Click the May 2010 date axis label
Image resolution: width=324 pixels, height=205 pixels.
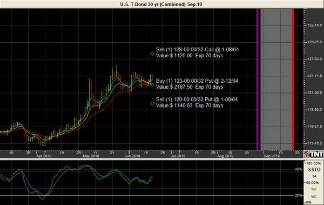tap(91, 156)
